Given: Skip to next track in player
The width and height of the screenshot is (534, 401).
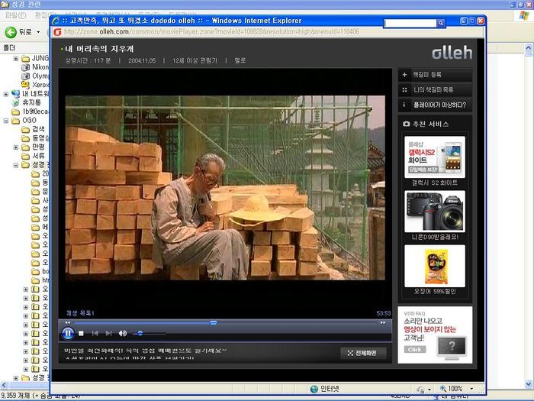Looking at the screenshot, I should pos(108,334).
